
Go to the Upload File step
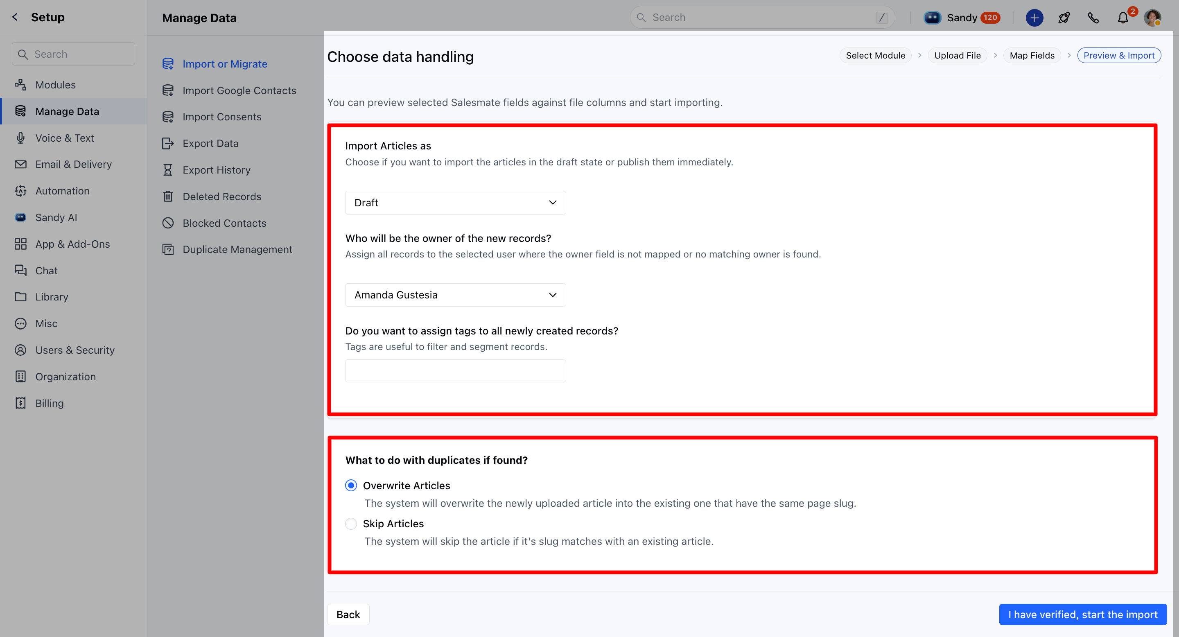point(957,55)
